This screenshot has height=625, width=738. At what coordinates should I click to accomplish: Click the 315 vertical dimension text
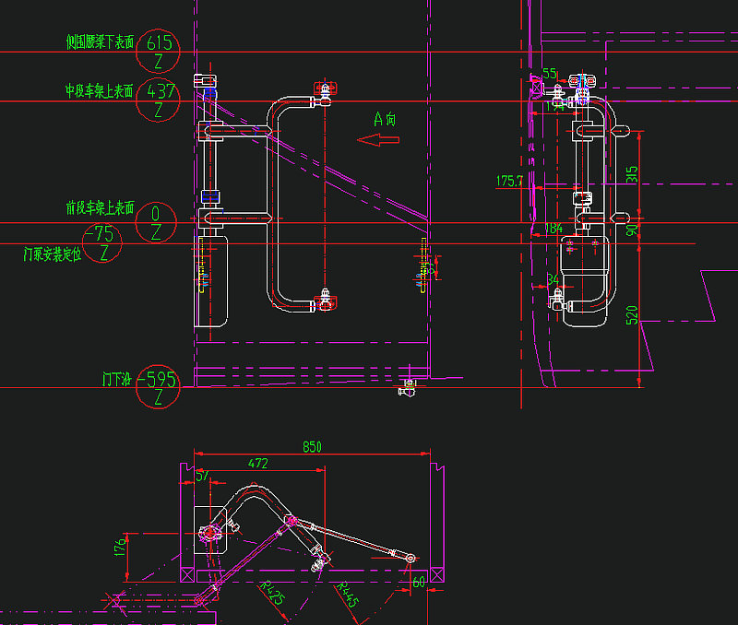[x=632, y=174]
